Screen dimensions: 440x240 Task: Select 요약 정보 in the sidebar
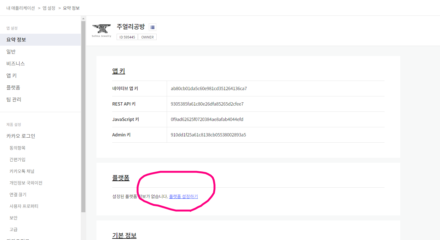click(40, 40)
